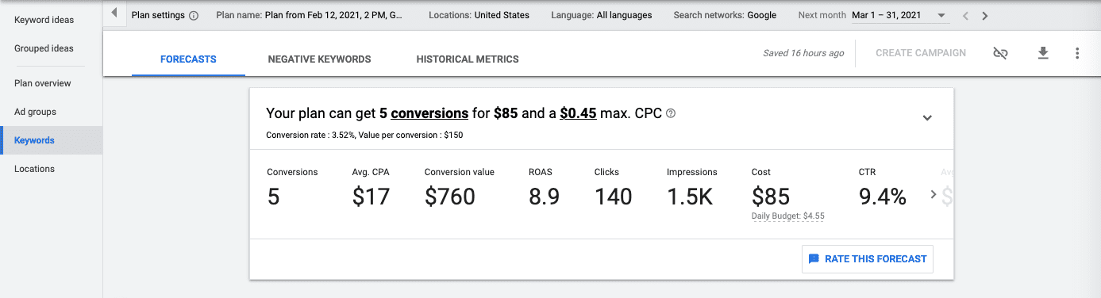Click the Cost value $85
The height and width of the screenshot is (298, 1101).
click(x=770, y=197)
